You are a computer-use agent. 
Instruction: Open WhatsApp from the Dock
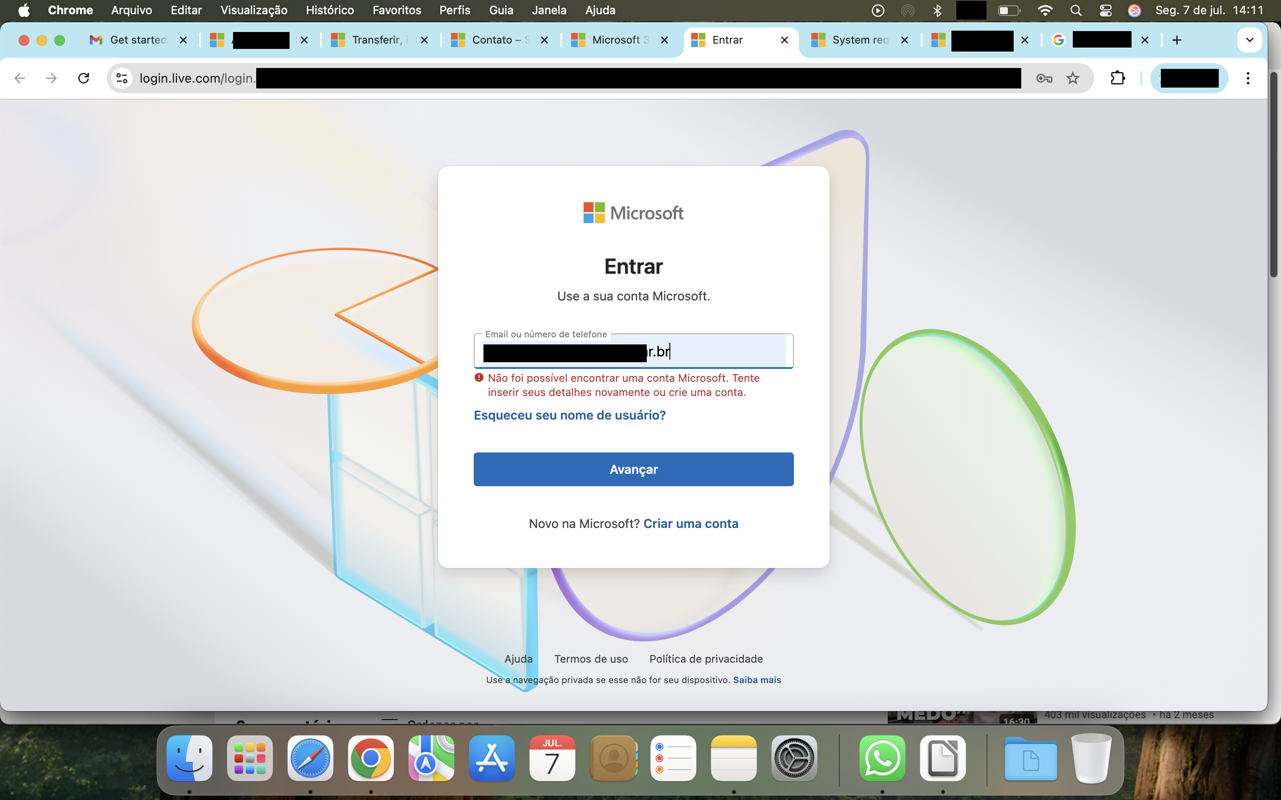click(882, 758)
